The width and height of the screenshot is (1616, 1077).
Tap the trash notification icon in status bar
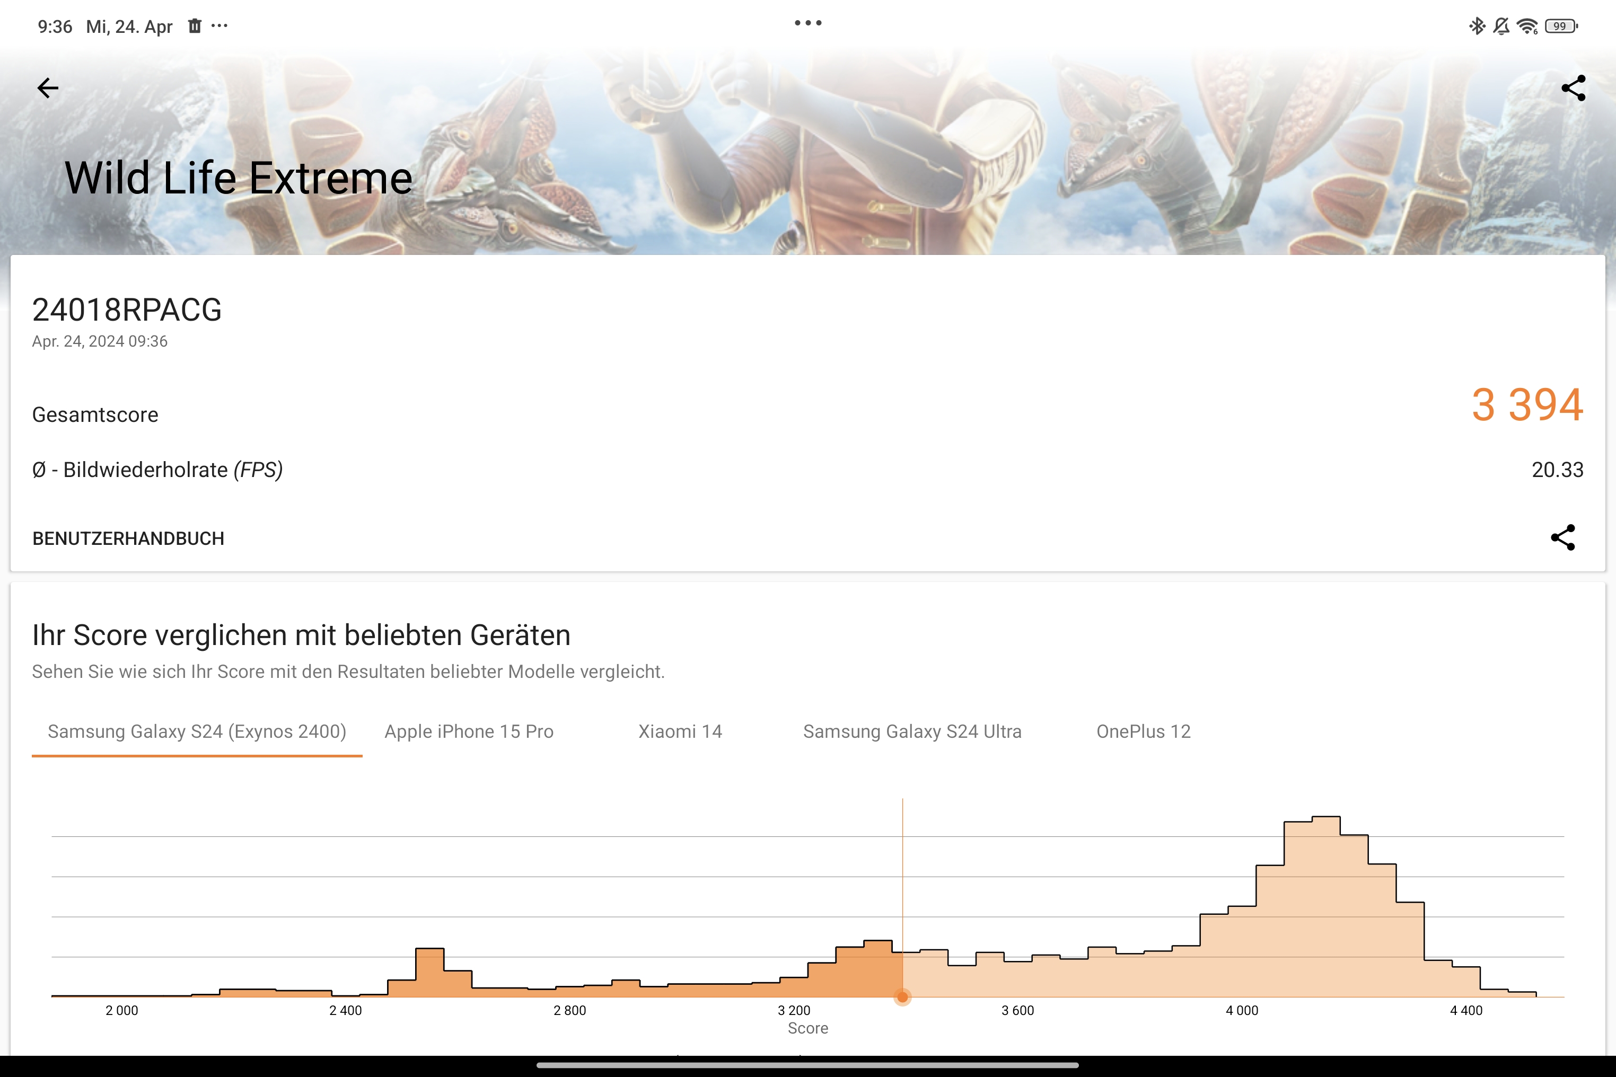click(195, 26)
